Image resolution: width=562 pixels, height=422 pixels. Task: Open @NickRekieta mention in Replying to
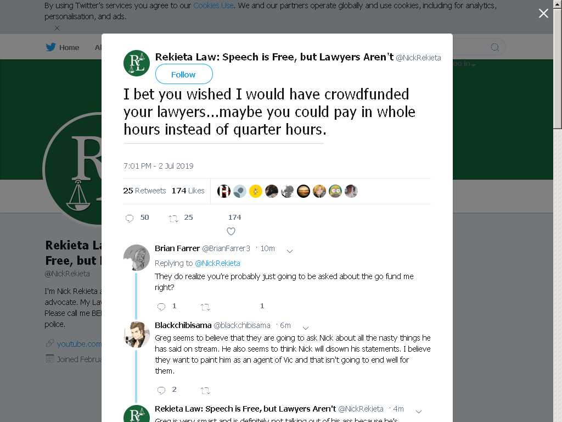217,263
